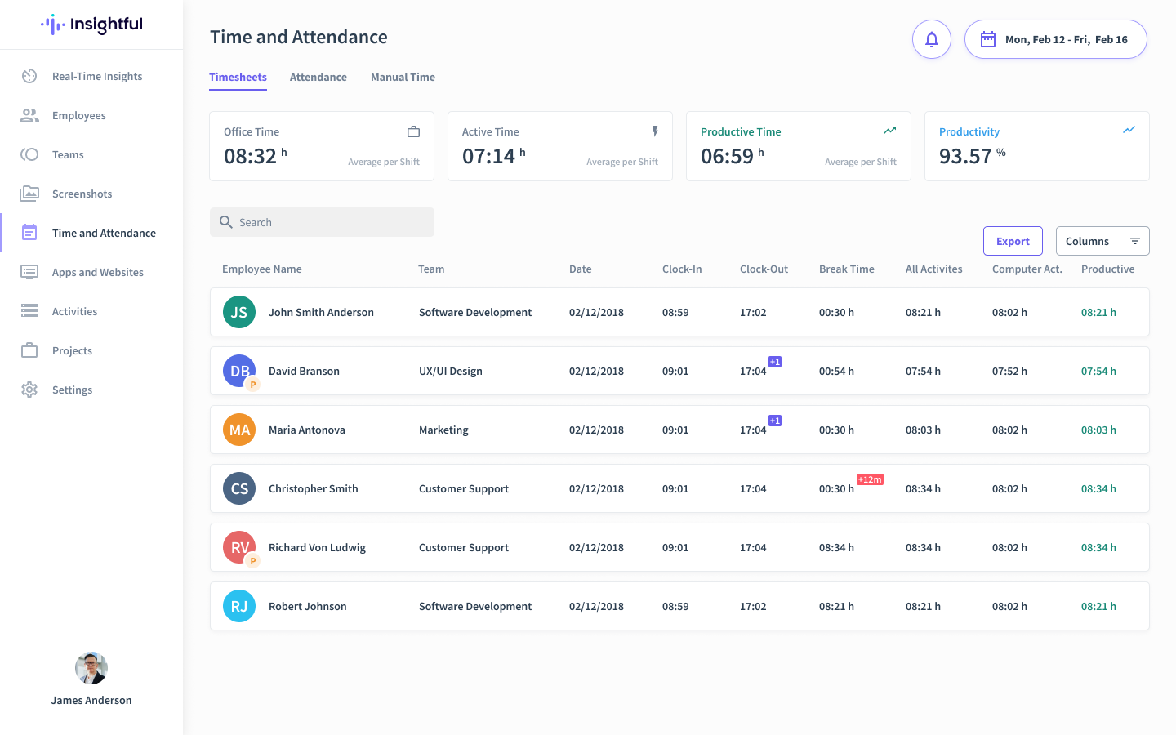Image resolution: width=1176 pixels, height=735 pixels.
Task: Open the Manual Time tab
Action: click(403, 77)
